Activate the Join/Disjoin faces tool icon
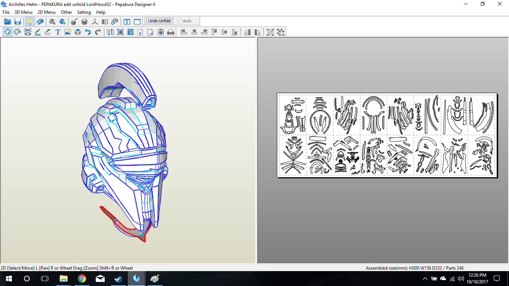 28,32
